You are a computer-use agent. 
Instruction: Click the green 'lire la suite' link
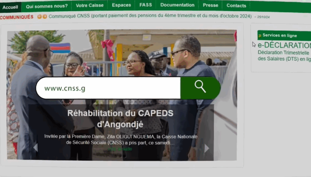[x=120, y=149]
